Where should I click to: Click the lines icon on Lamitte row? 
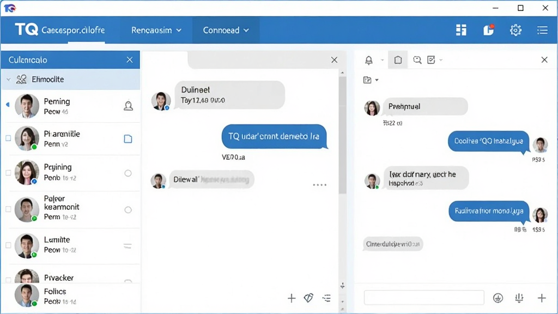point(128,246)
